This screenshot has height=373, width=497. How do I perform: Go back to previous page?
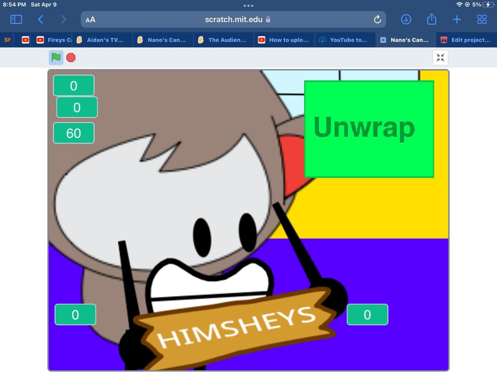coord(40,19)
